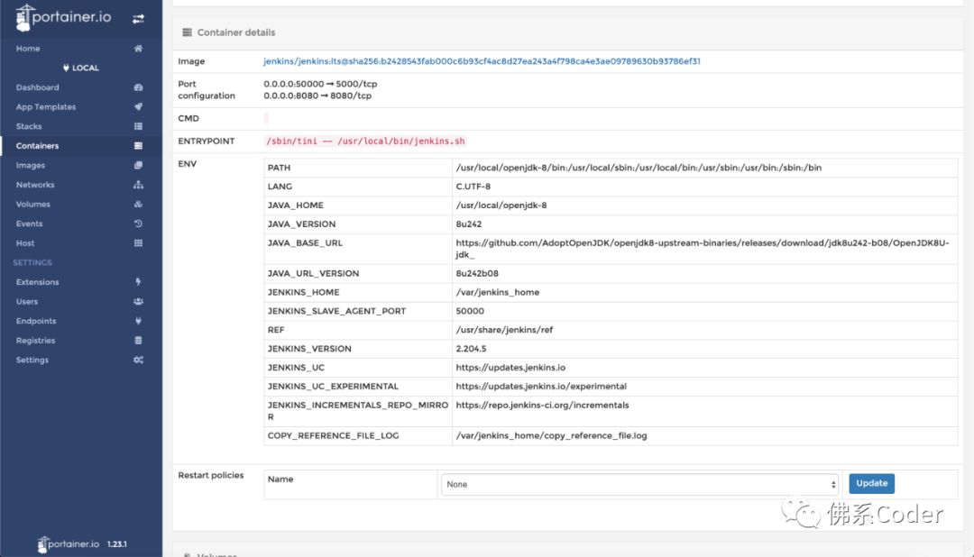Click the JENKINS_VERSION value 2.204.5
974x557 pixels.
point(471,349)
